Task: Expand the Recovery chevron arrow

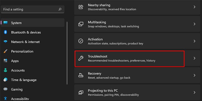Action: [194, 75]
